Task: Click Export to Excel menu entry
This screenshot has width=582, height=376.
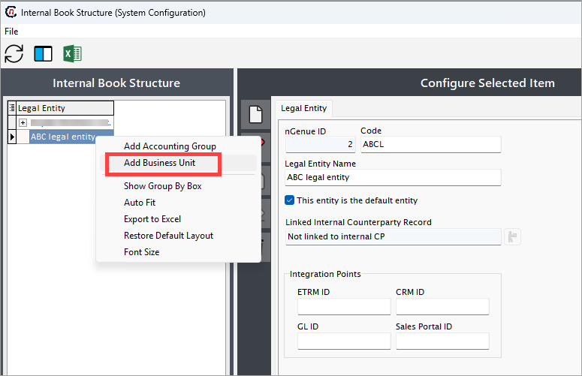Action: (x=152, y=219)
